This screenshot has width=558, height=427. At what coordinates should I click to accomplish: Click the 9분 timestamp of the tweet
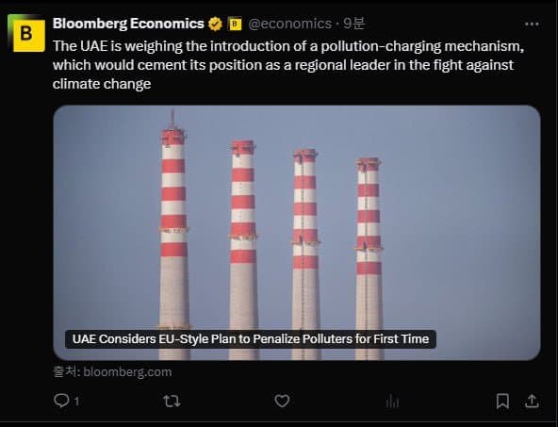353,24
